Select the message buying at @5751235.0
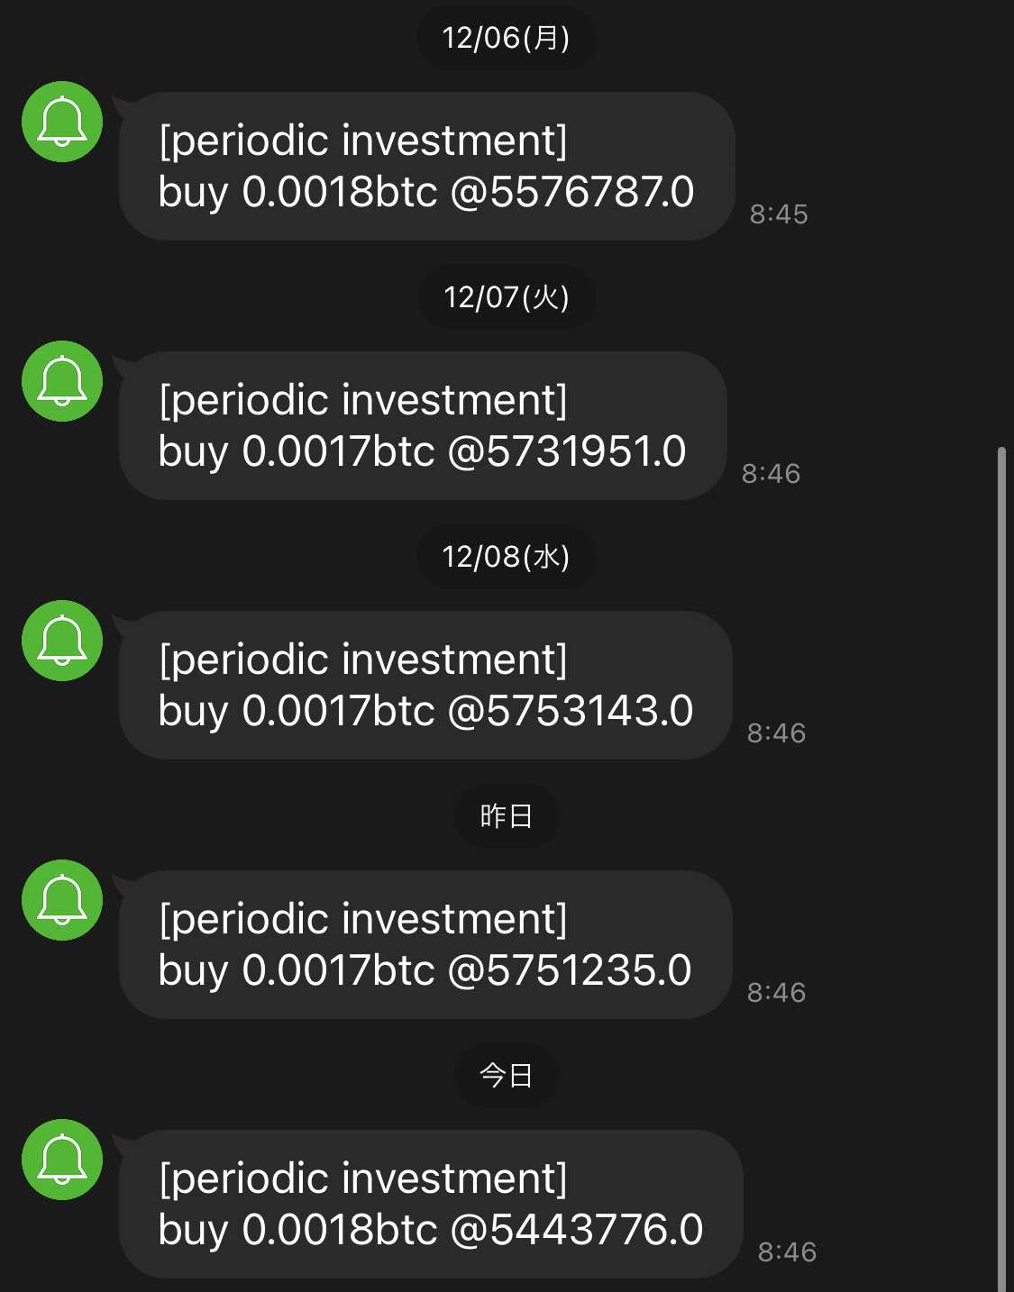 click(x=425, y=945)
